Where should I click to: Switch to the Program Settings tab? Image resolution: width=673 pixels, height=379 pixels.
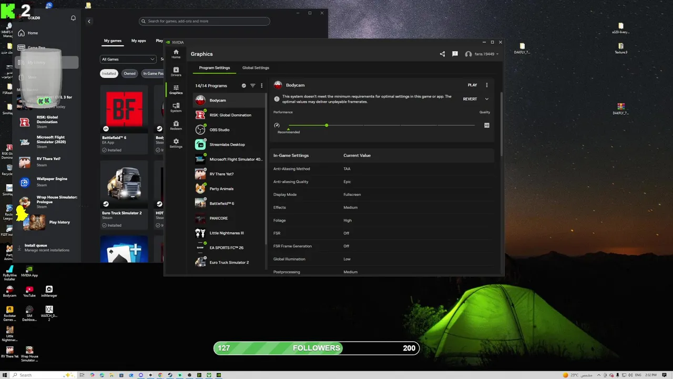[215, 67]
